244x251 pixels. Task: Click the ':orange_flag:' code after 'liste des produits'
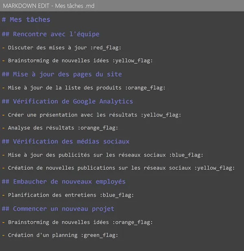pyautogui.click(x=145, y=88)
